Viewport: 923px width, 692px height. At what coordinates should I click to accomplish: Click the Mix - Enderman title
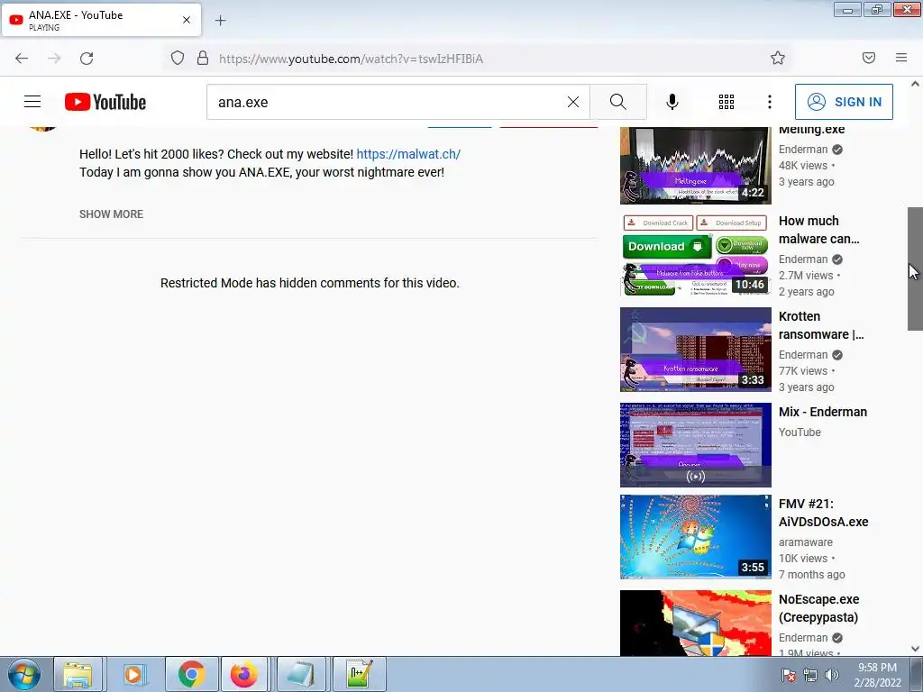pyautogui.click(x=823, y=412)
